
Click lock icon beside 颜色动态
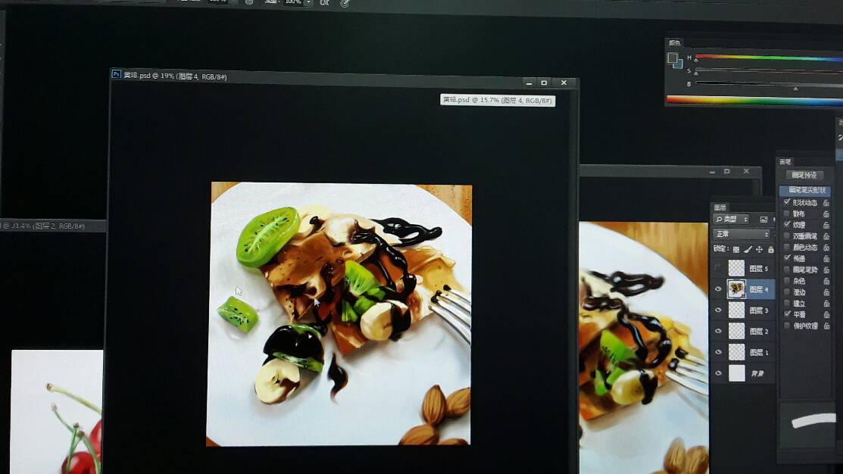click(826, 248)
